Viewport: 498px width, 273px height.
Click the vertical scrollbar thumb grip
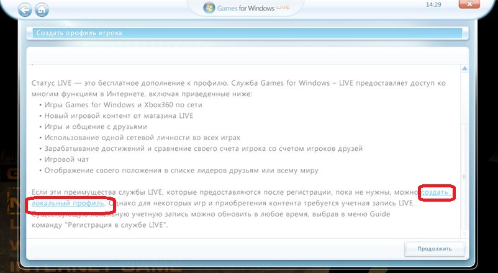464,176
